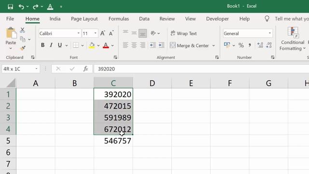The width and height of the screenshot is (309, 174).
Task: Click the Insert Function fx icon
Action: 85,69
